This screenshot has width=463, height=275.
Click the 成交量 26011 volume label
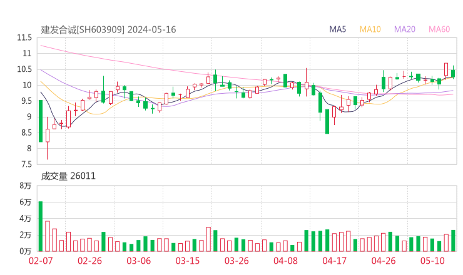68,176
